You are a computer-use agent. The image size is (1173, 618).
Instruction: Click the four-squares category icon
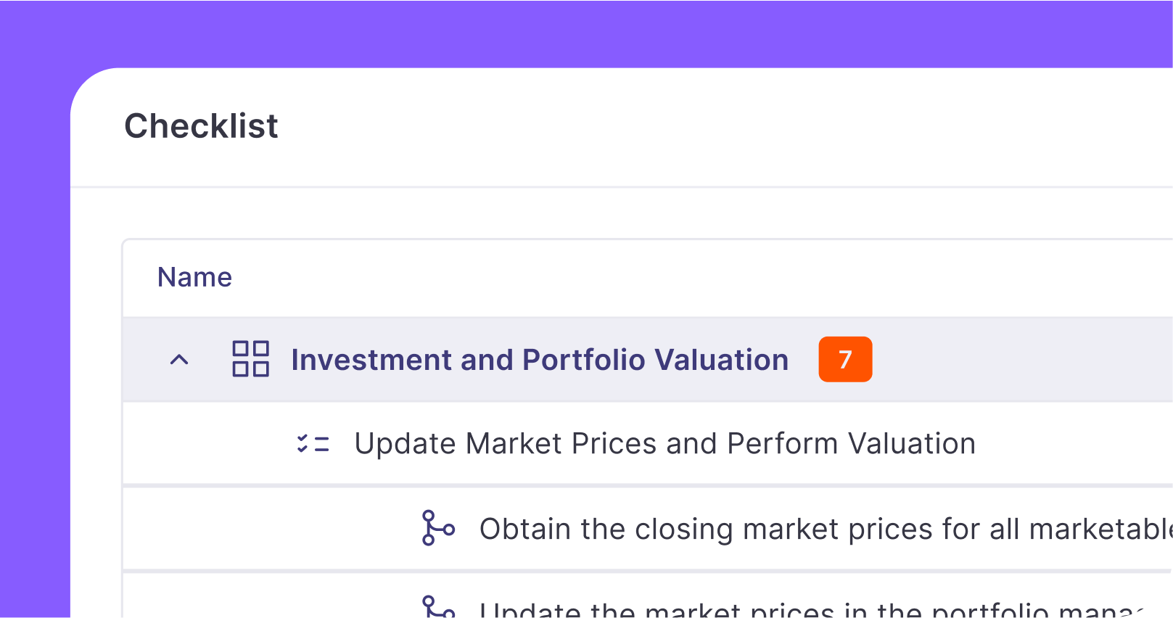pos(250,359)
